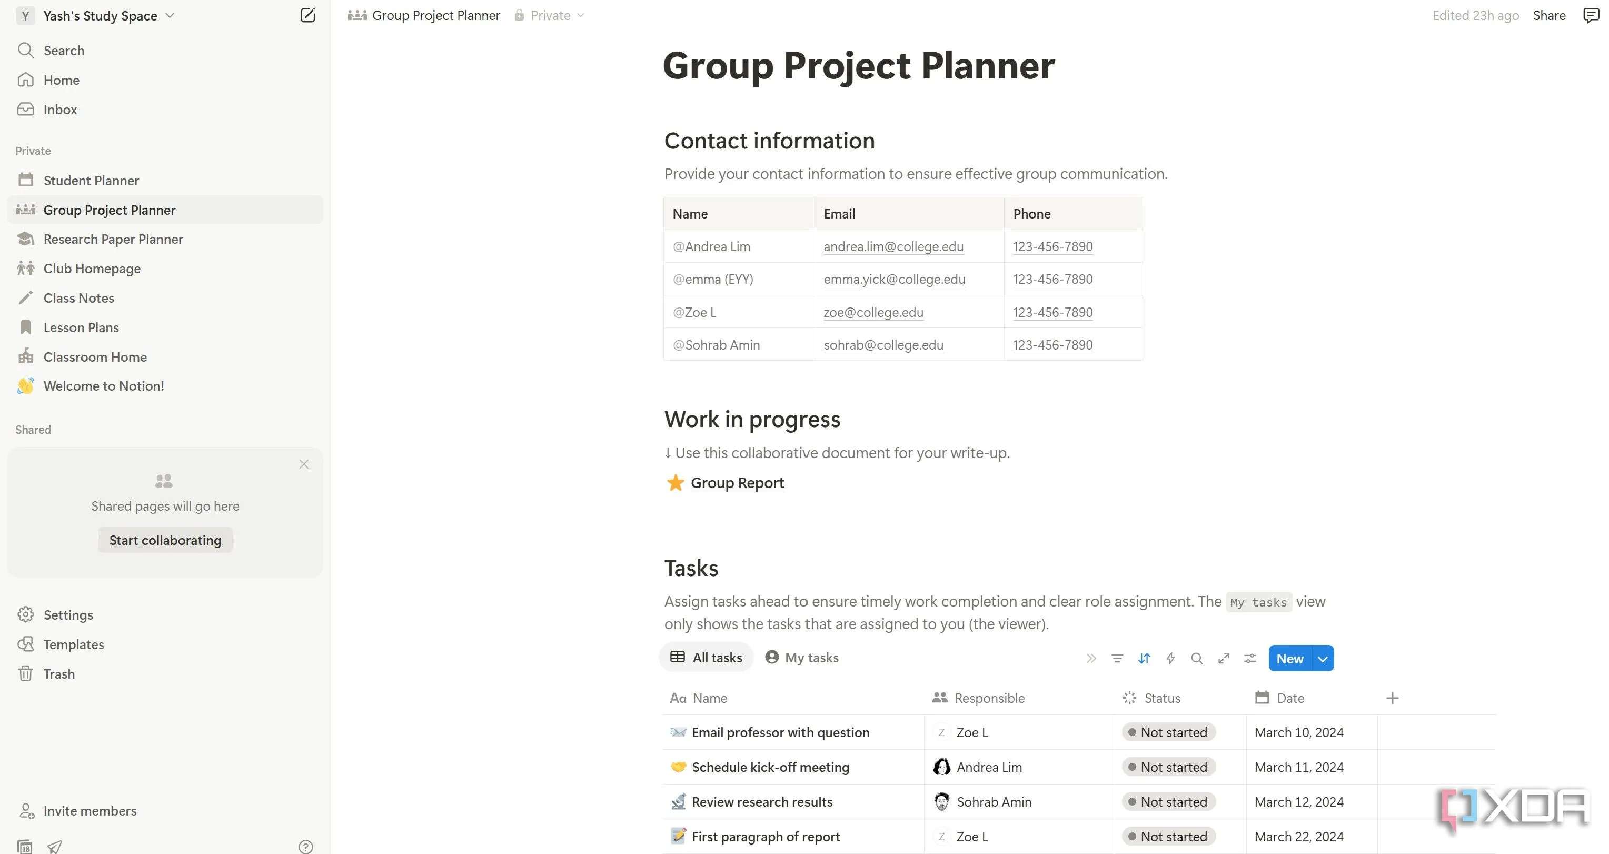Open the Group Report page link
Image resolution: width=1609 pixels, height=854 pixels.
point(737,483)
